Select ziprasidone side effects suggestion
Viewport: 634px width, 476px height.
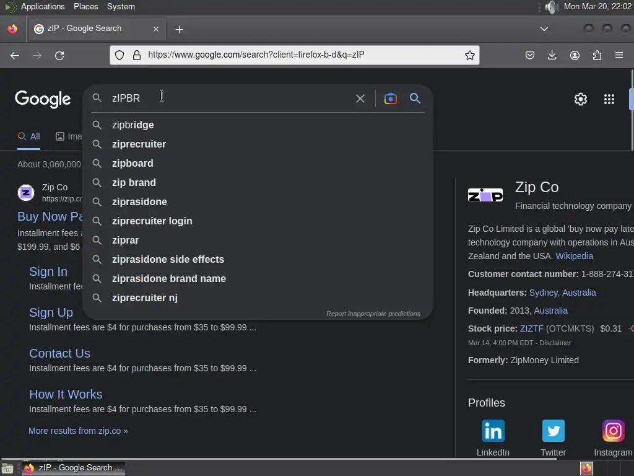(258, 260)
